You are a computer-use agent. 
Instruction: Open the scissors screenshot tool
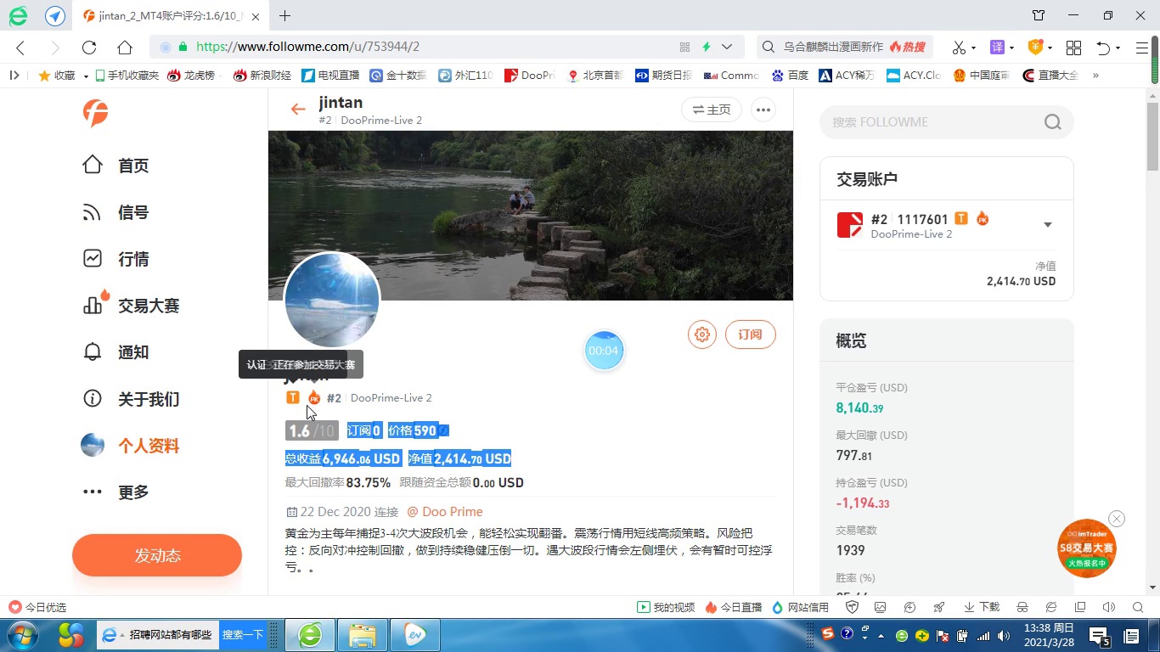click(x=959, y=48)
